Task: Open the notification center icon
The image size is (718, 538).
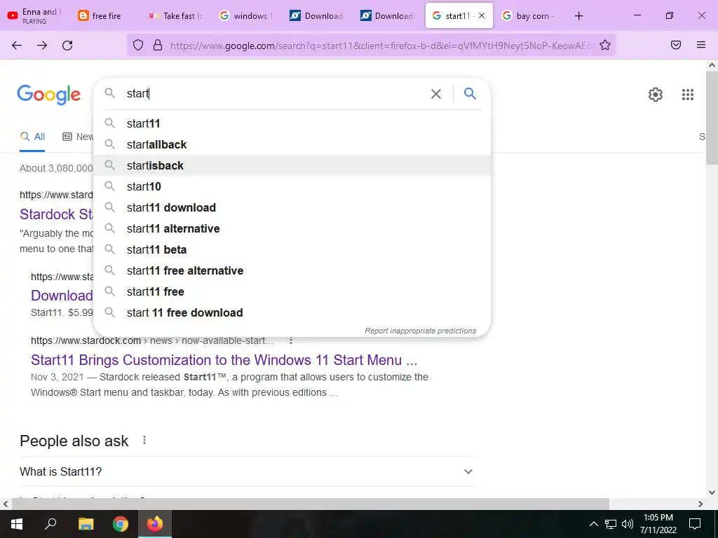Action: coord(695,524)
